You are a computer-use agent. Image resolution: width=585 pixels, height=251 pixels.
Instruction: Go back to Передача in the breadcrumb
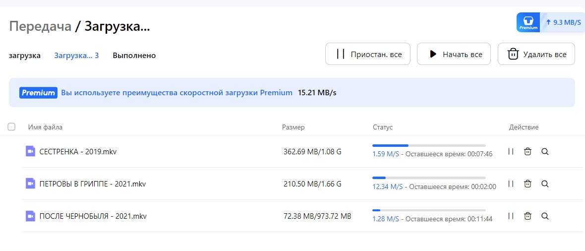[x=40, y=26]
